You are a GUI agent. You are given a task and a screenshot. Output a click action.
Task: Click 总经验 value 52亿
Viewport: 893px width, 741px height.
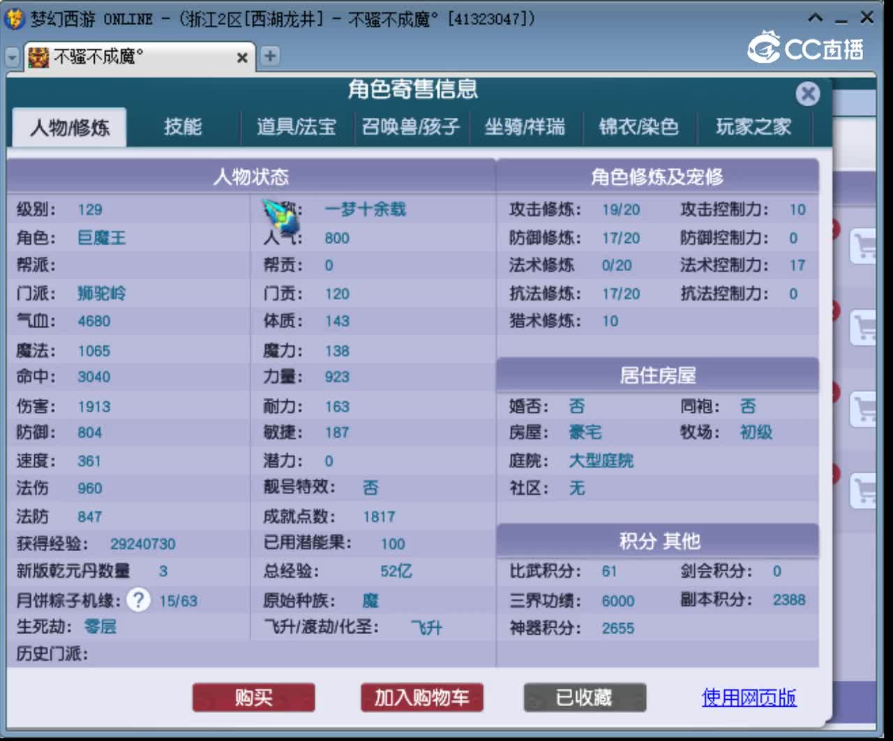(396, 571)
